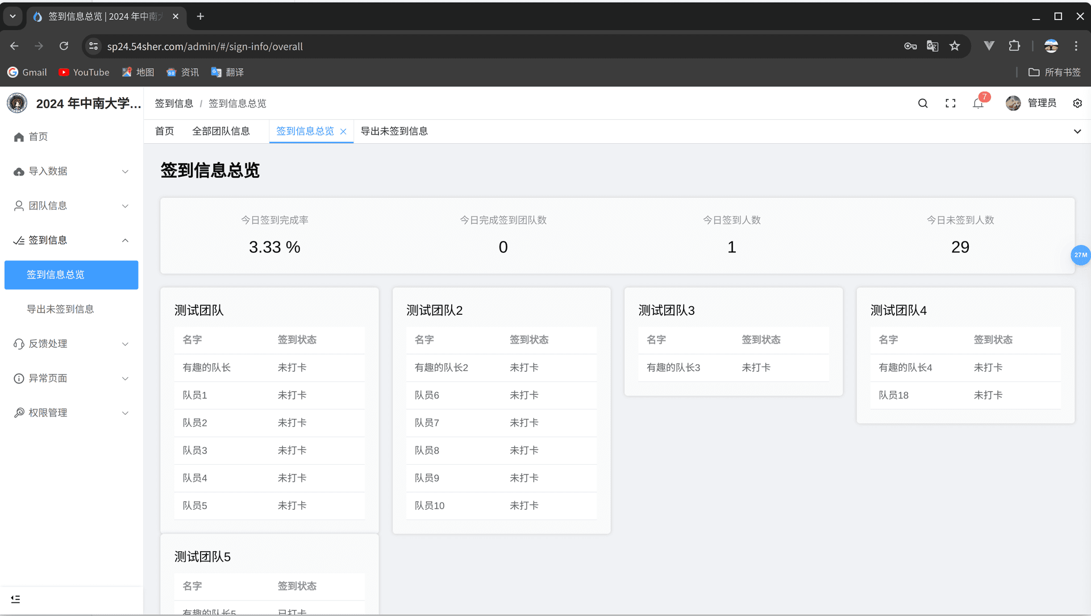Expand the 团队信息 sidebar menu
The image size is (1091, 616).
click(72, 206)
